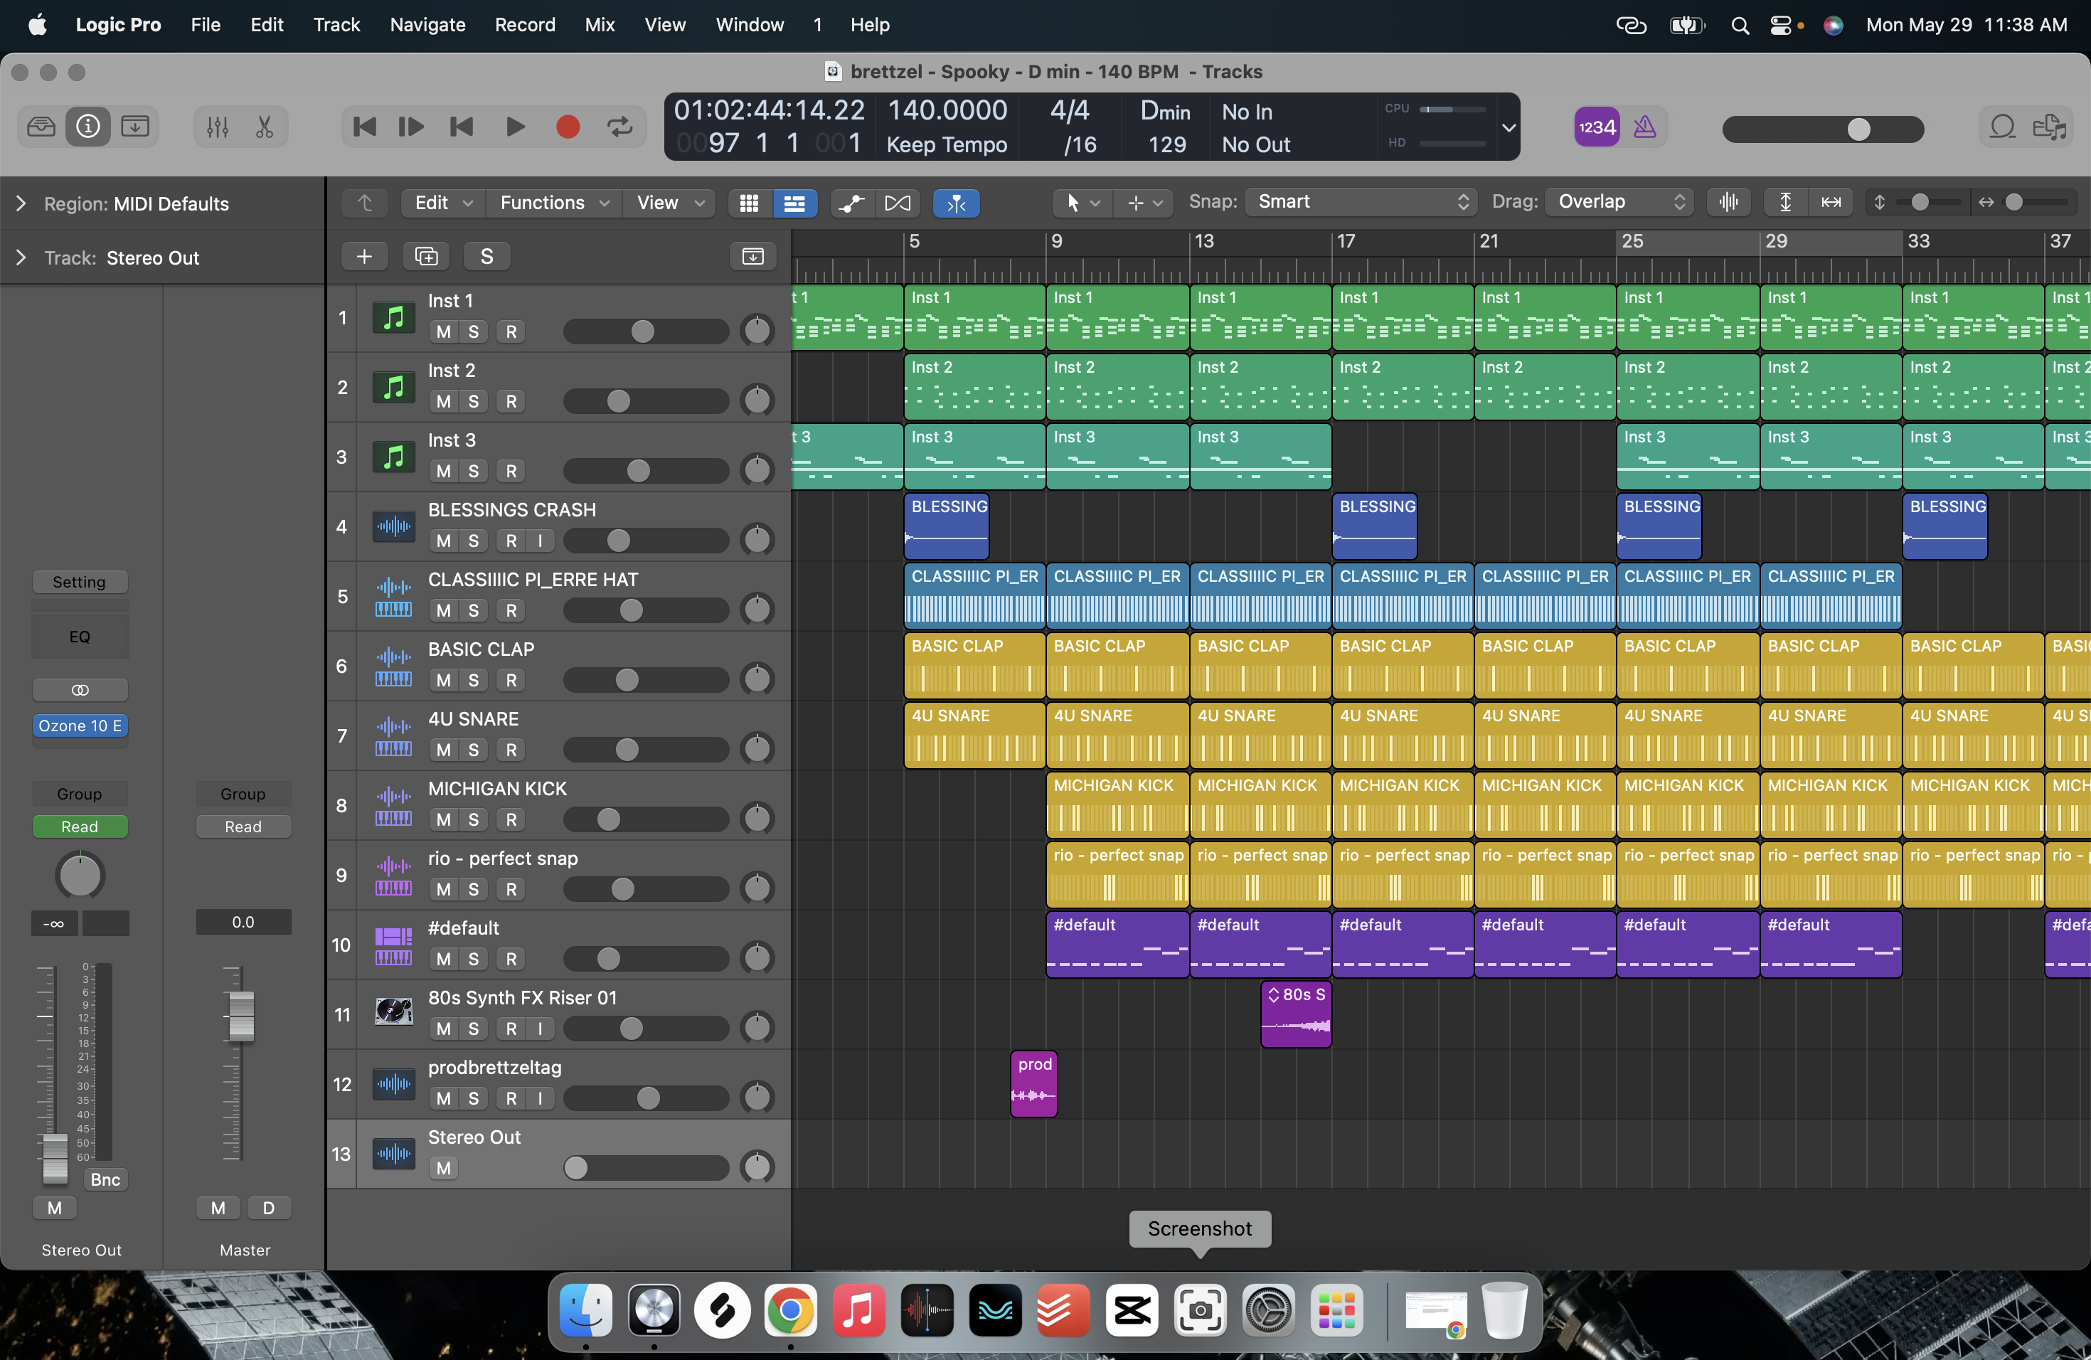Screen dimensions: 2091x1360
Task: Click the add new track plus button
Action: (x=365, y=257)
